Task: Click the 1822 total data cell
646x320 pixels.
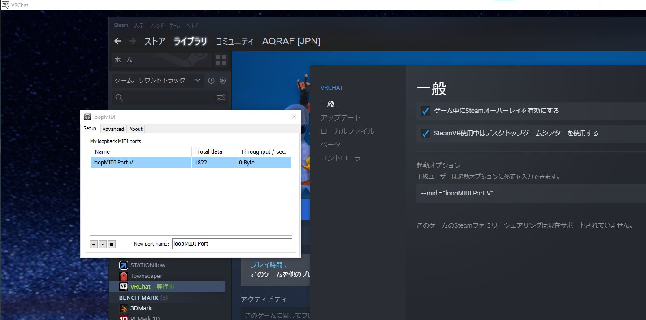Action: (214, 162)
